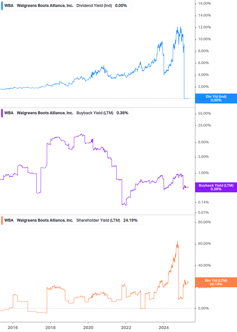Click the 1.00% buyback yield axis label
The image size is (237, 332).
(203, 173)
